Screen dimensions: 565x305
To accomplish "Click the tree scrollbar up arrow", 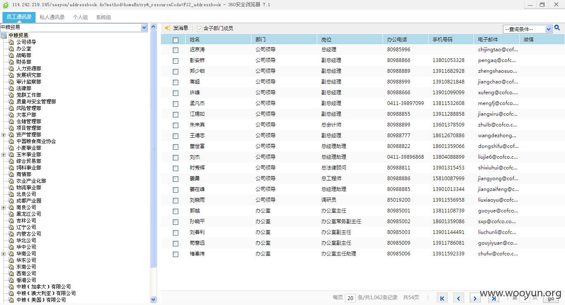I will point(153,27).
